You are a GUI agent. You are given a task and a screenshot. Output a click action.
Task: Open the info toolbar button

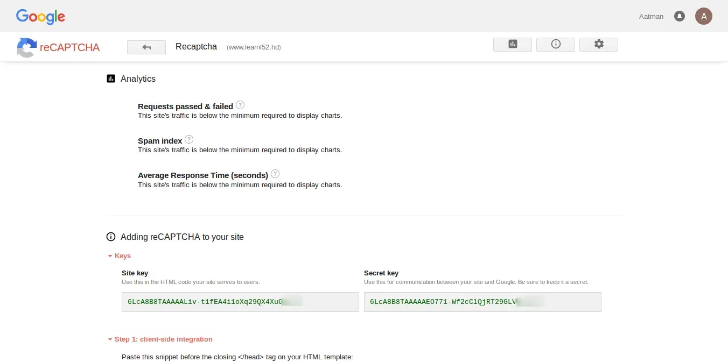coord(555,45)
